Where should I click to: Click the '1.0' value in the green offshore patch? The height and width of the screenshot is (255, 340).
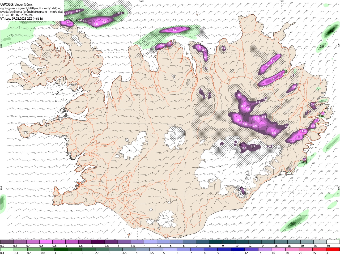coord(293,224)
